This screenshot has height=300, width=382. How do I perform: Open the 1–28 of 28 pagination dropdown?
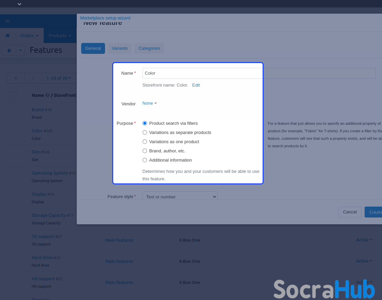click(x=59, y=78)
